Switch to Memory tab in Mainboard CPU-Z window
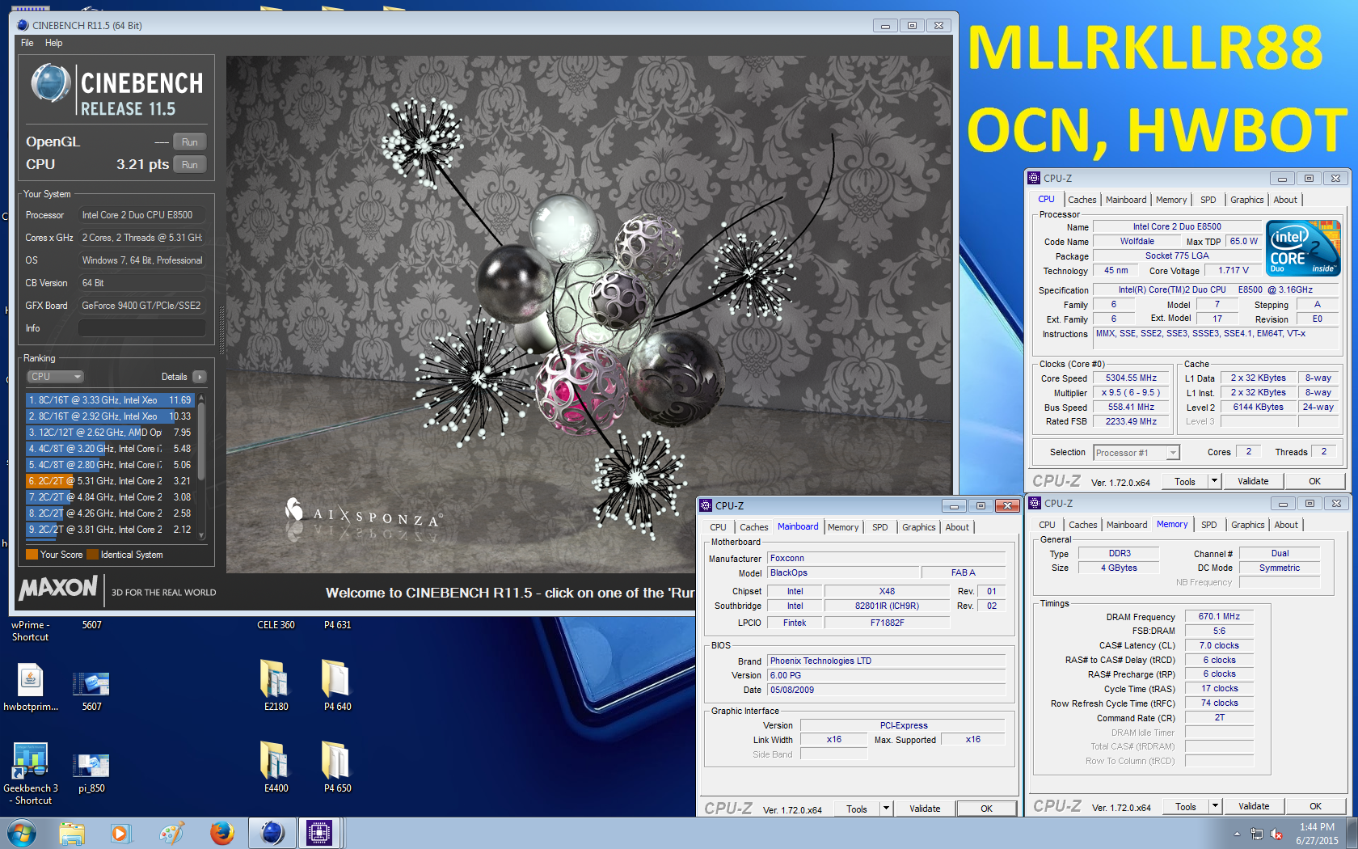The height and width of the screenshot is (849, 1358). tap(843, 527)
